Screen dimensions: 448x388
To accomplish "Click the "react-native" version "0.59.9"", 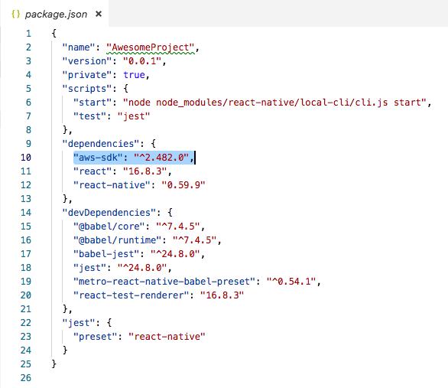I will coord(183,185).
